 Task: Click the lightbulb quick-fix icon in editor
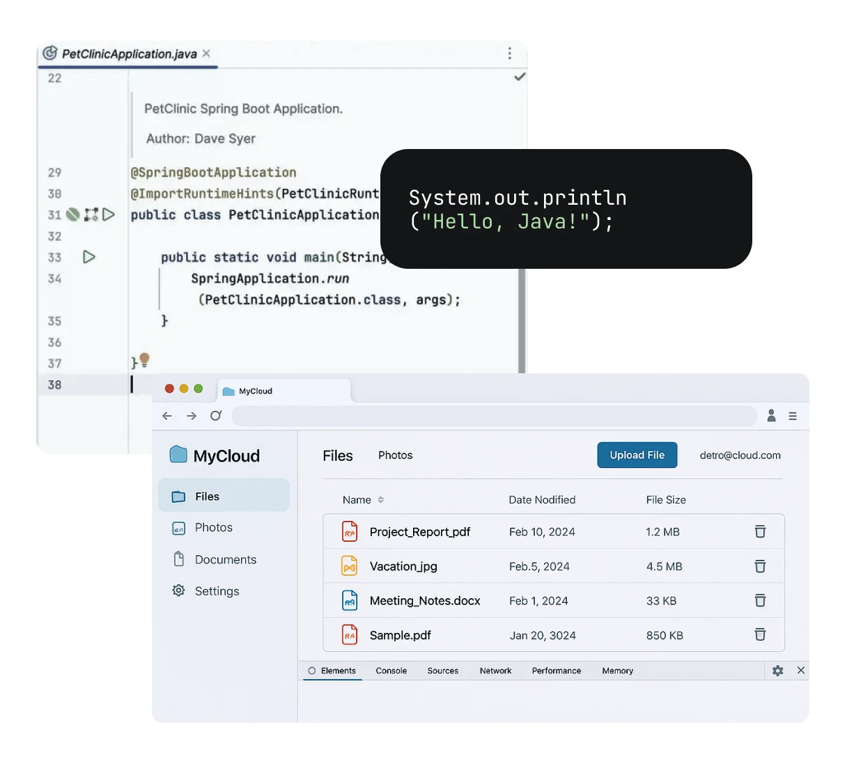144,359
